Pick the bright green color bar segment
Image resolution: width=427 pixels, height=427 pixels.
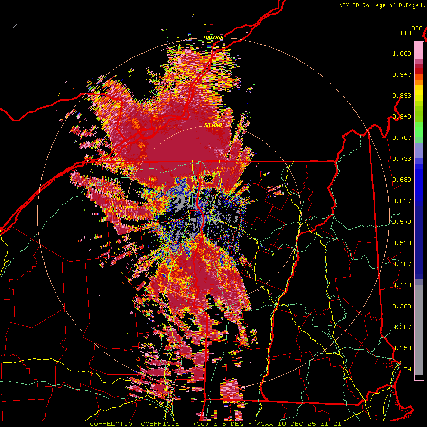pos(419,130)
